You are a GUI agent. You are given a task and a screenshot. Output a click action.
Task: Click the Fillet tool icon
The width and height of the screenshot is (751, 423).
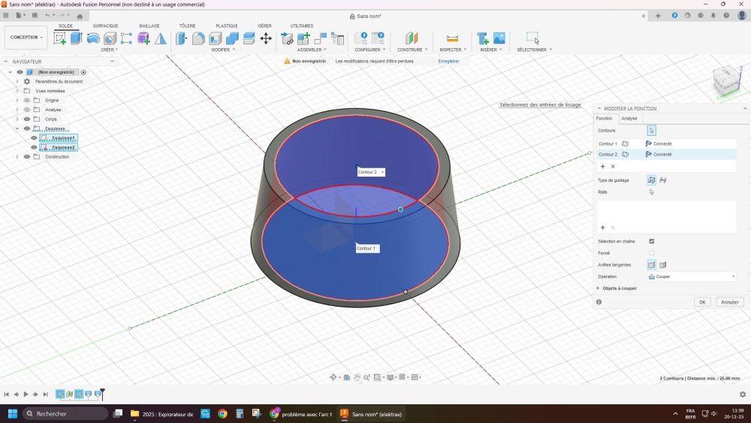198,38
